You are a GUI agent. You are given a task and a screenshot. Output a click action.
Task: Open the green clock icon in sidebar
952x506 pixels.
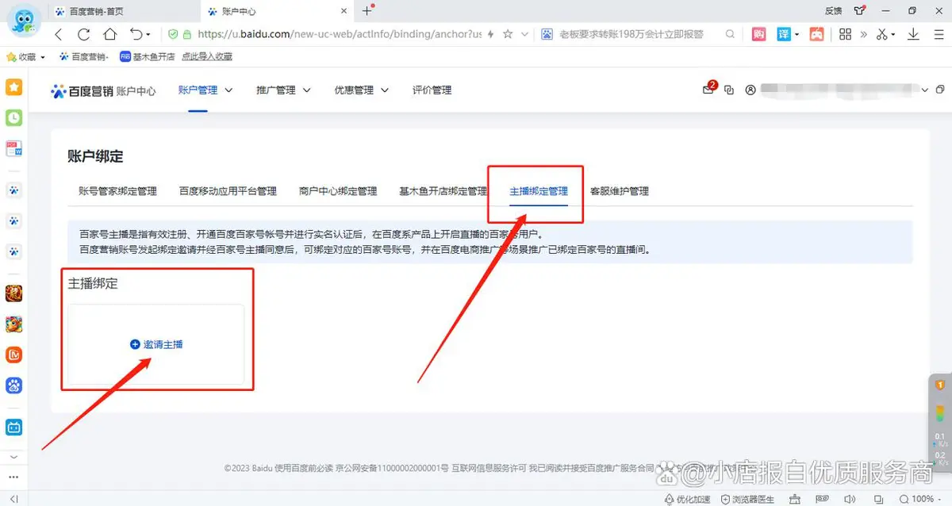tap(13, 118)
